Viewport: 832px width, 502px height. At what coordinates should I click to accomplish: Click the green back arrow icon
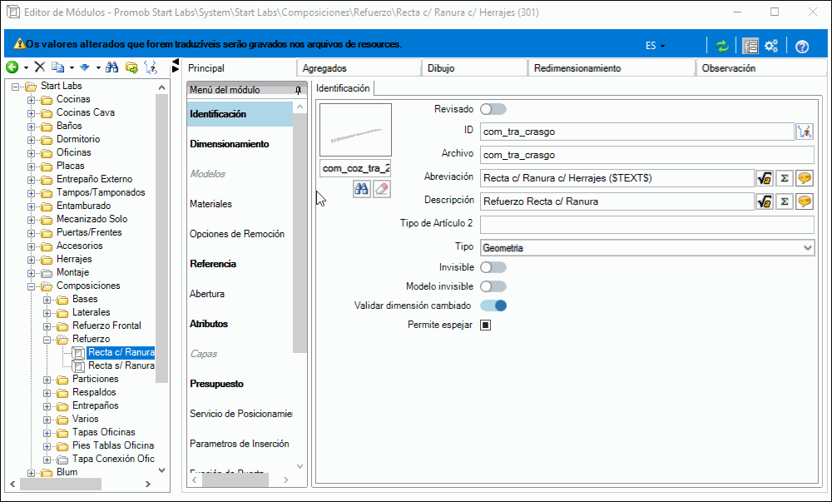pyautogui.click(x=12, y=67)
